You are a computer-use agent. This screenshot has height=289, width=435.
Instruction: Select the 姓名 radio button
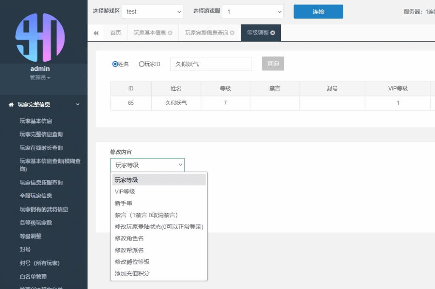(115, 64)
